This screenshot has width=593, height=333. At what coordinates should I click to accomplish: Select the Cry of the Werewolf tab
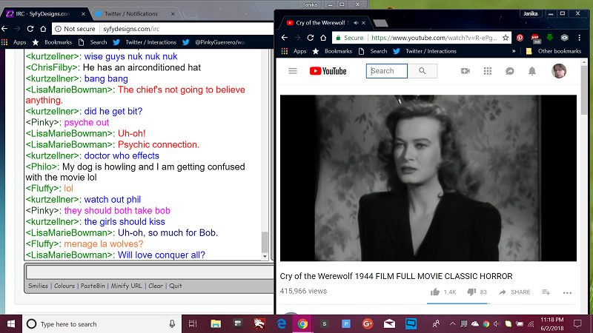(x=321, y=23)
